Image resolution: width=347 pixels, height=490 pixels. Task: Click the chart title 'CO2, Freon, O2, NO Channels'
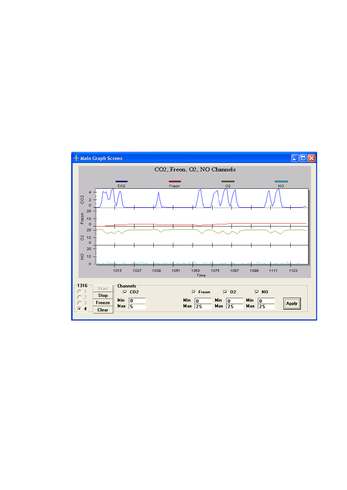click(x=195, y=170)
